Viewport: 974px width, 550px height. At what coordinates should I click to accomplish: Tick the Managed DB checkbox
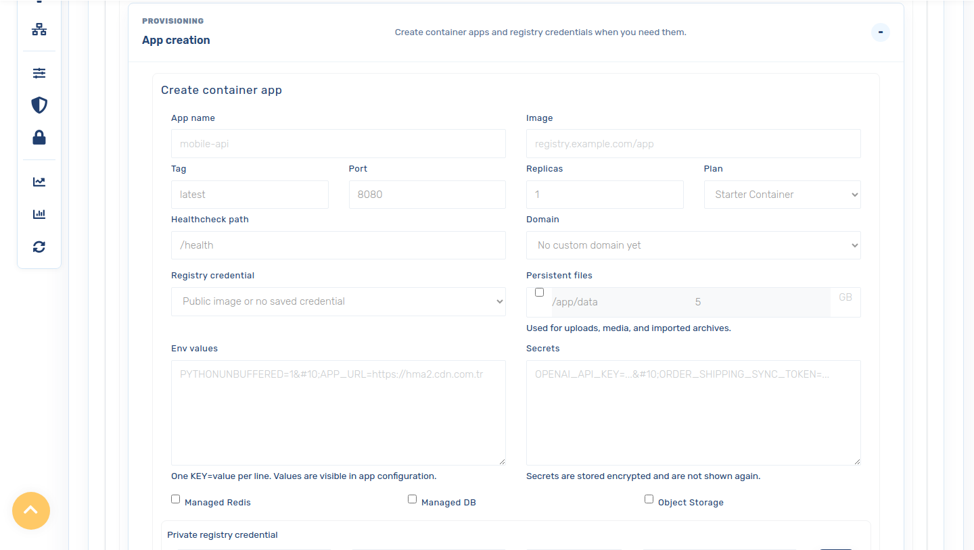413,499
